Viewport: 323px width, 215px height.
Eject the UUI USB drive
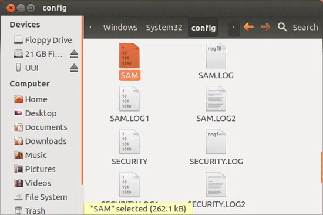click(x=74, y=68)
